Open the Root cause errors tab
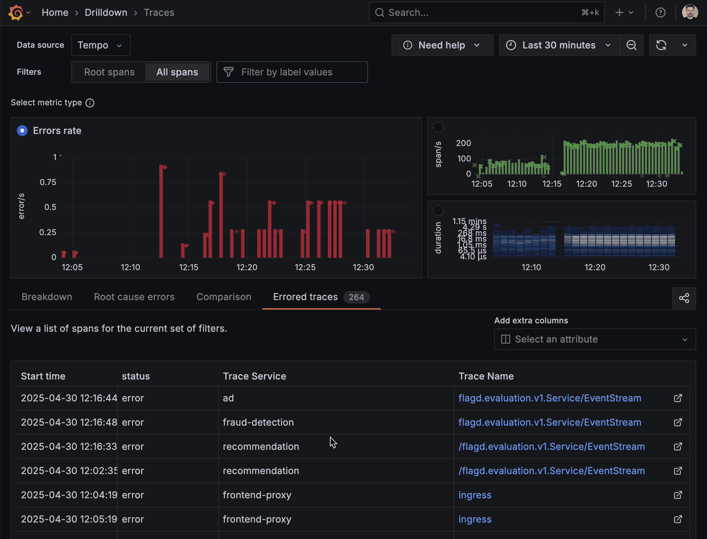This screenshot has height=539, width=707. click(134, 297)
